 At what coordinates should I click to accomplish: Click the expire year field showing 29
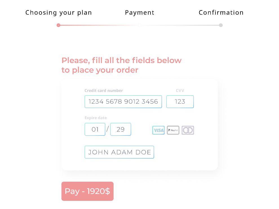[x=121, y=129]
